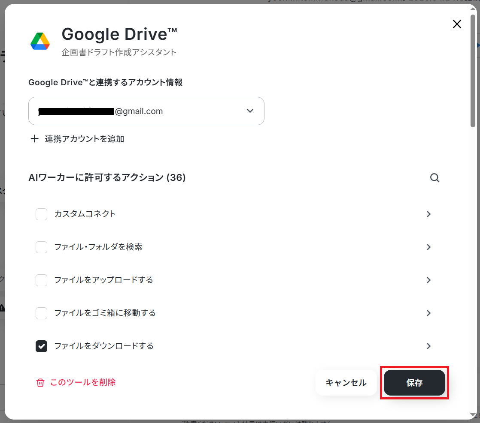Expand the ファイル・フォルダを検索 chevron
This screenshot has width=480, height=423.
coord(428,247)
